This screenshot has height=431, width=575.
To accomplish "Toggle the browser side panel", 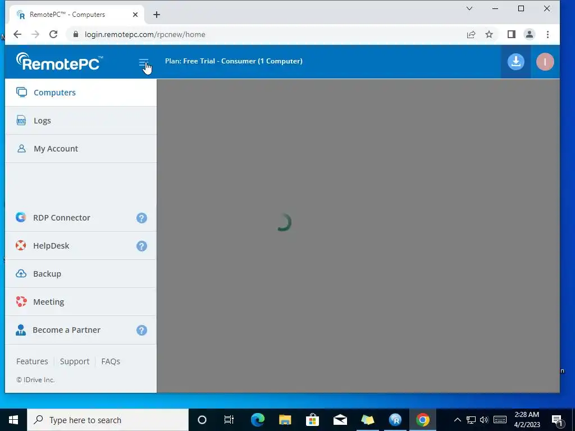I will point(511,34).
